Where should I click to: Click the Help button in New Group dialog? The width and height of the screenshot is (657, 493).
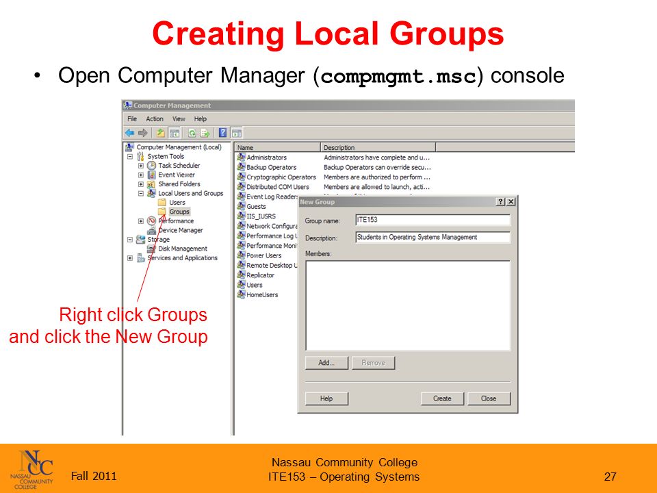pyautogui.click(x=327, y=399)
